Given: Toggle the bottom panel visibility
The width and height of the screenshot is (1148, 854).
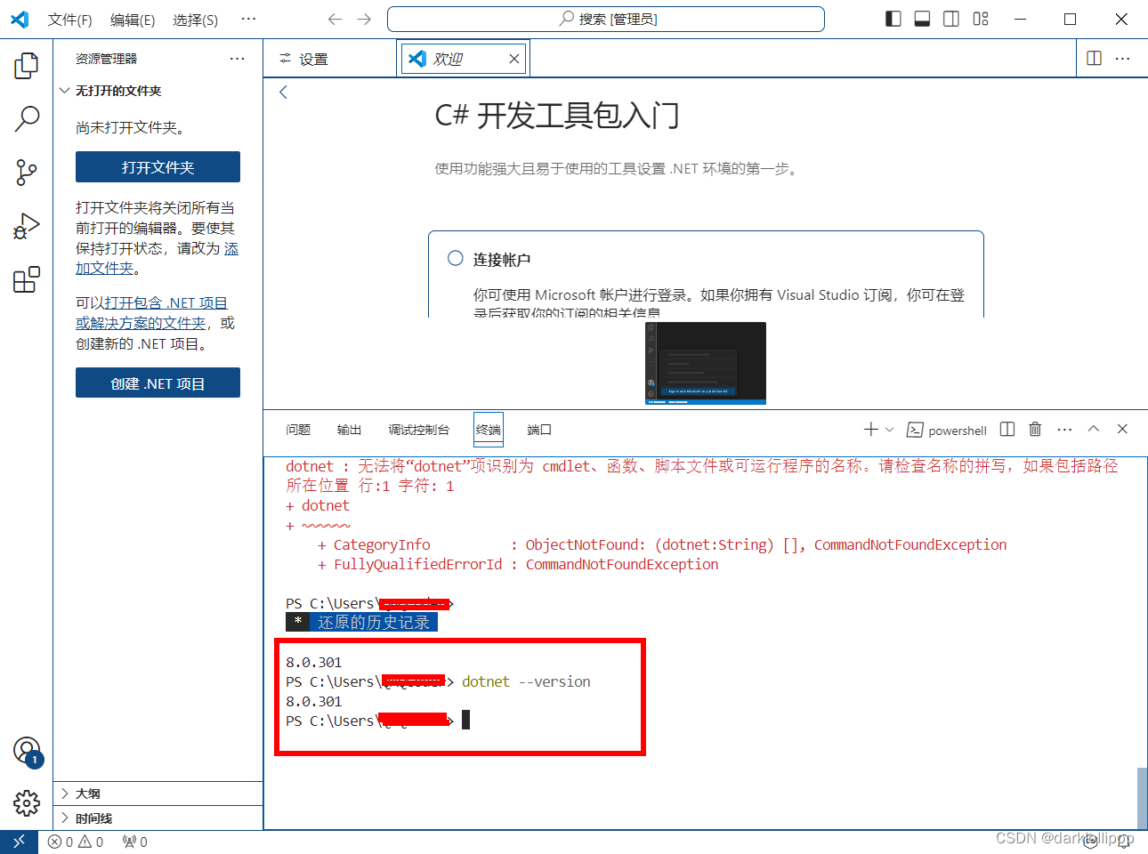Looking at the screenshot, I should [921, 18].
